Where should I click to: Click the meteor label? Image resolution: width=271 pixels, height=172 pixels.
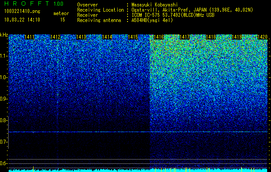pyautogui.click(x=61, y=13)
